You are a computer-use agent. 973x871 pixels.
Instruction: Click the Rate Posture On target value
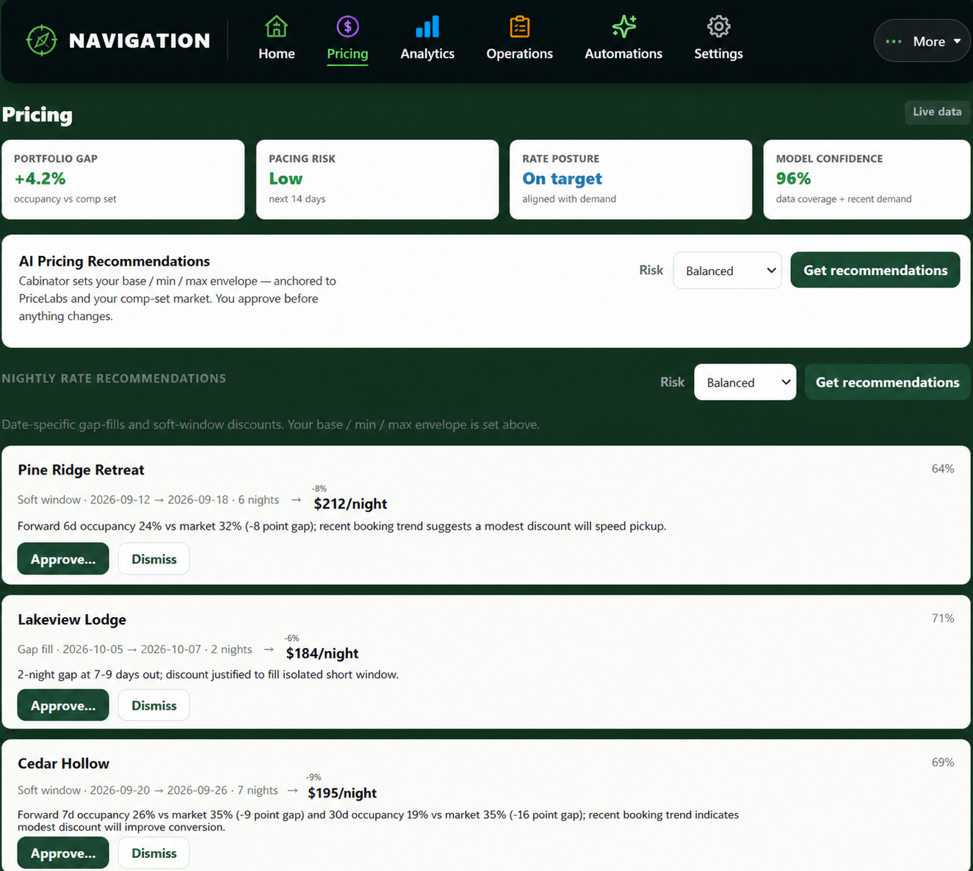[562, 178]
